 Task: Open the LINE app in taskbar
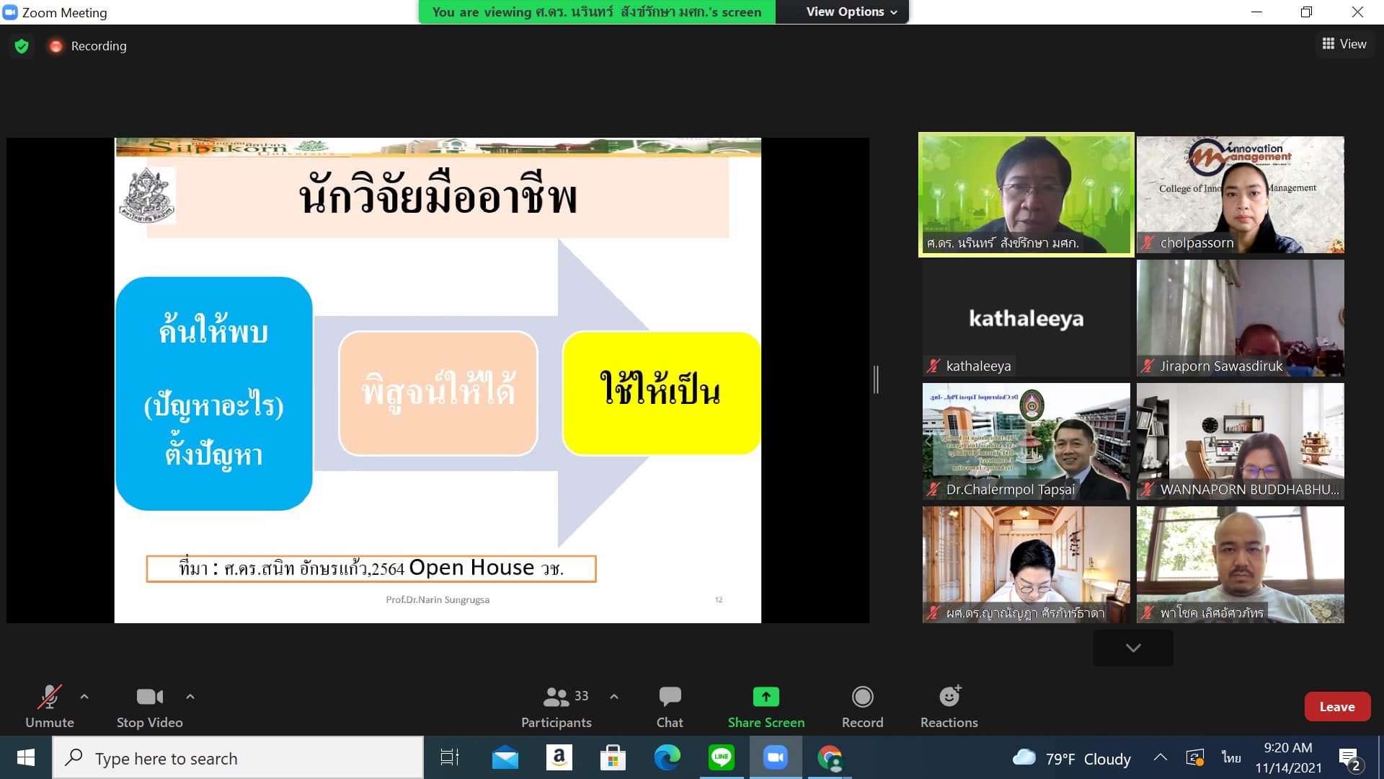[x=721, y=757]
